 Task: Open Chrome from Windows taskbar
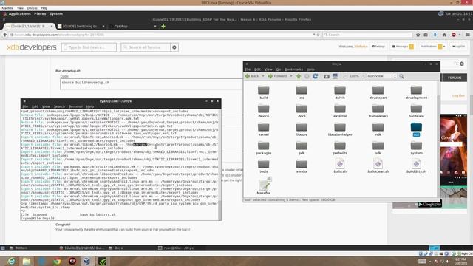(57, 261)
